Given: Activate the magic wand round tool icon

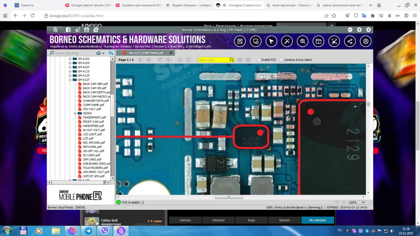Looking at the screenshot, I should [x=287, y=41].
